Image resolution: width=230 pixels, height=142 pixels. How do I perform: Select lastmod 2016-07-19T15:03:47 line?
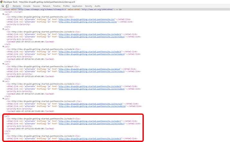[30, 76]
